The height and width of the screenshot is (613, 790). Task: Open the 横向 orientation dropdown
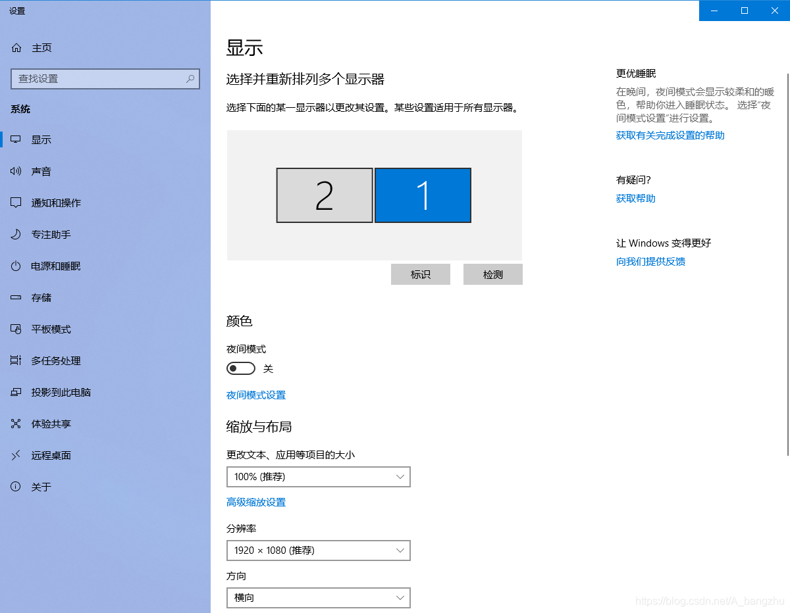[319, 598]
